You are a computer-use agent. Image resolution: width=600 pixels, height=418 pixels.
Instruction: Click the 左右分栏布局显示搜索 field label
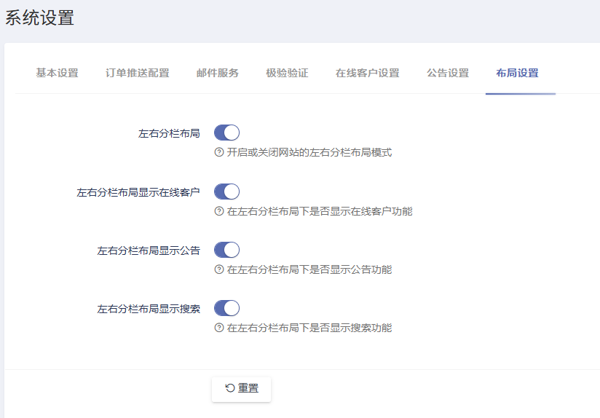[x=149, y=309]
